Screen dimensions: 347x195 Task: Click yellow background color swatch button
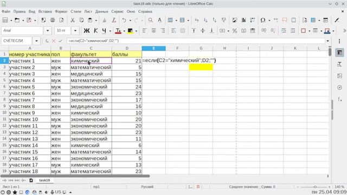point(130,31)
